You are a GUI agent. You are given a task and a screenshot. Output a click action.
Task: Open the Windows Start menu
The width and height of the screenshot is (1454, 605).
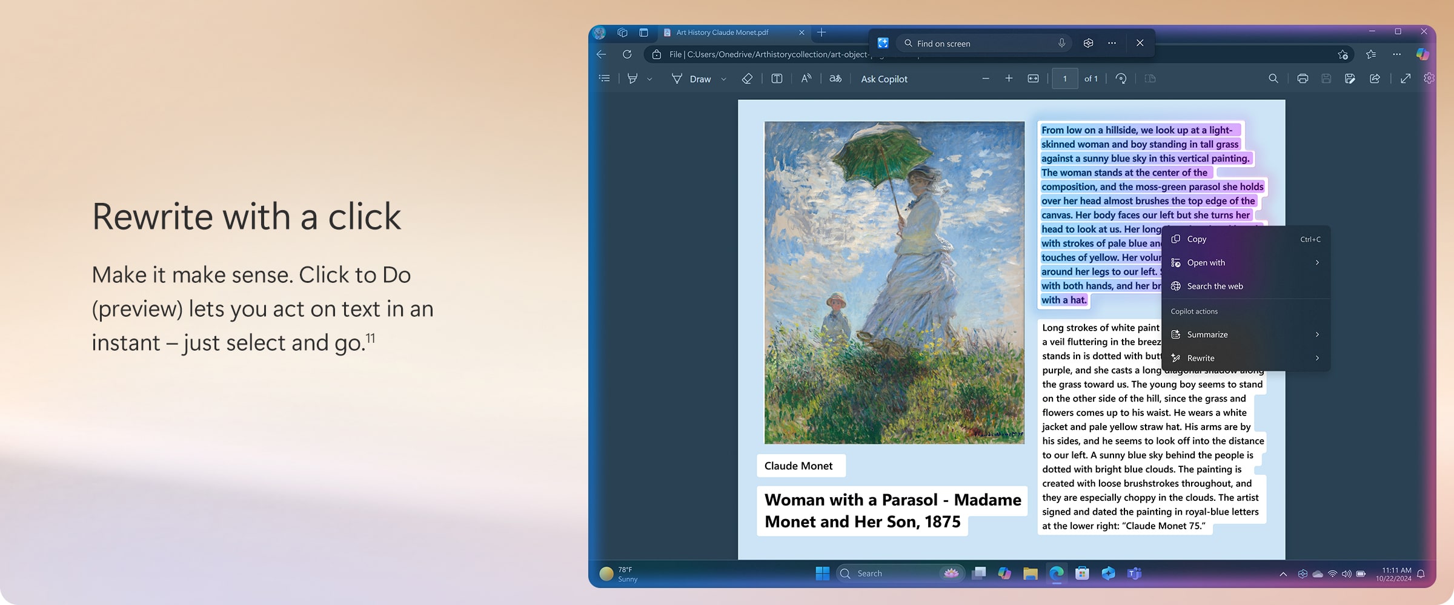(822, 574)
